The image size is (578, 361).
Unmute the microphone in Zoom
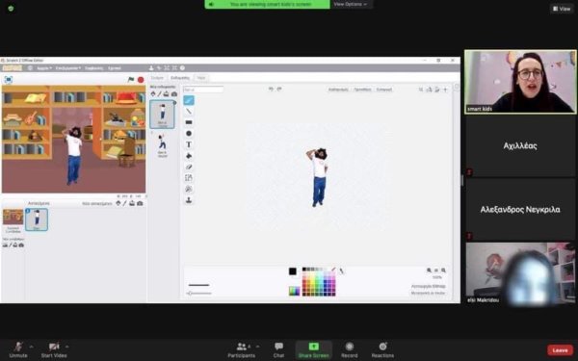(18, 349)
